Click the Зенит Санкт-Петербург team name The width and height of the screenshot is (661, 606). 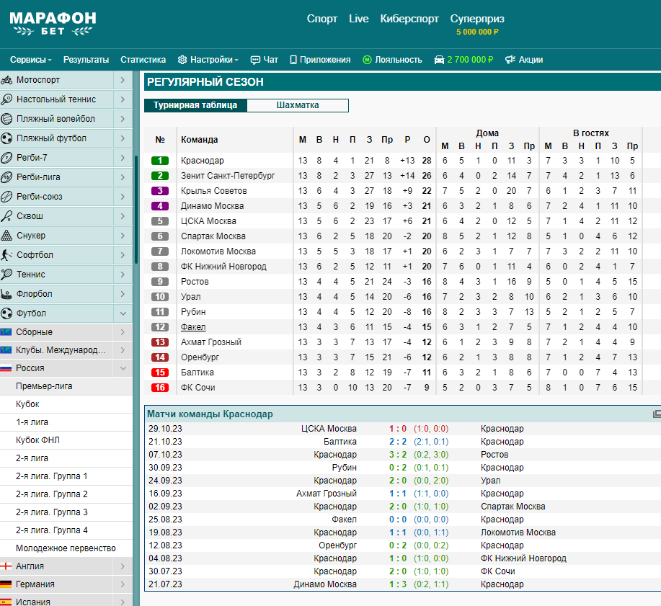228,176
